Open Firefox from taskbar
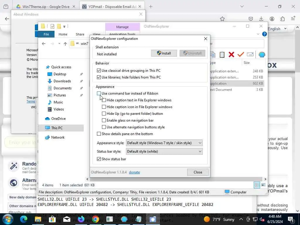This screenshot has height=225, width=300. pyautogui.click(x=81, y=219)
